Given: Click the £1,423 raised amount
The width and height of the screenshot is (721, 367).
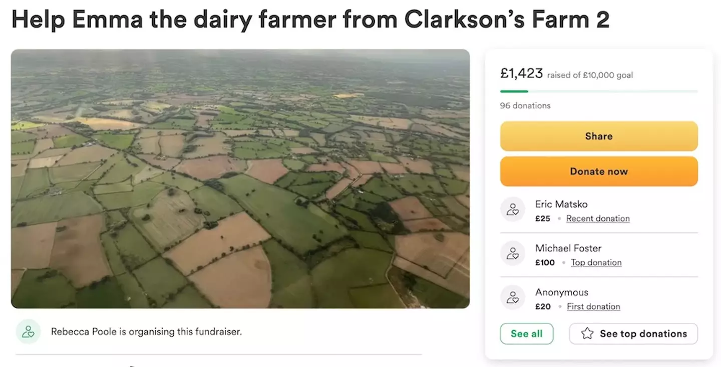Looking at the screenshot, I should (x=521, y=73).
